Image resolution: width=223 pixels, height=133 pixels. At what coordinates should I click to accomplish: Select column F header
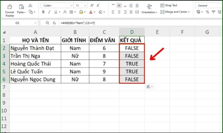point(182,32)
